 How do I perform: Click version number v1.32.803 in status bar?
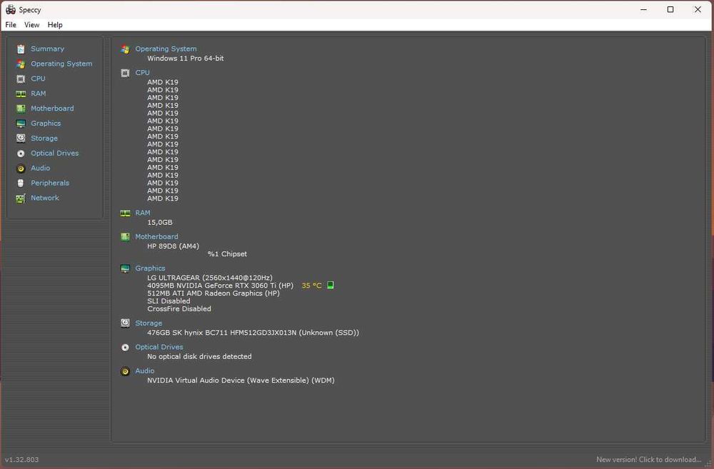point(22,460)
